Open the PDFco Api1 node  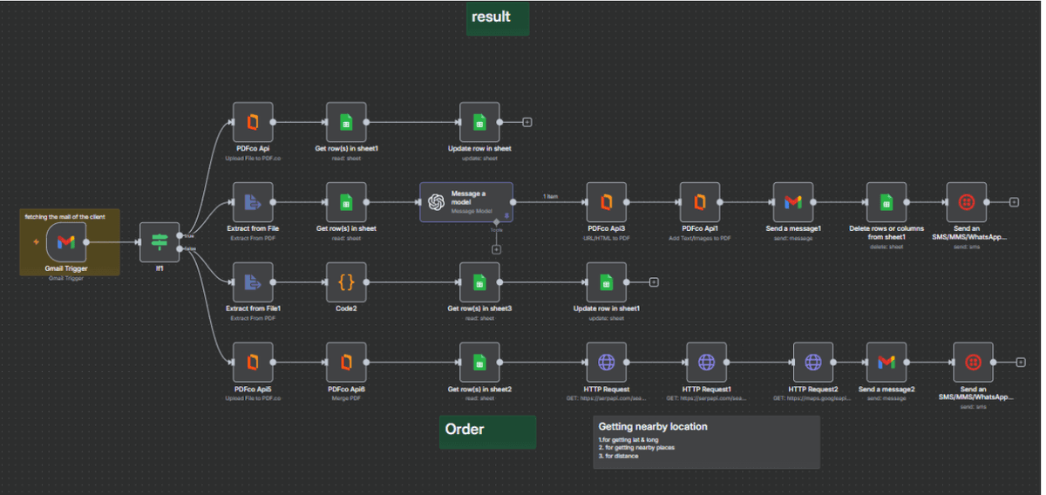click(699, 202)
